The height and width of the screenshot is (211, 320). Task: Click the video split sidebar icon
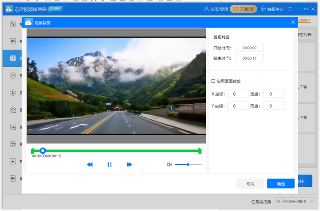pos(13,41)
